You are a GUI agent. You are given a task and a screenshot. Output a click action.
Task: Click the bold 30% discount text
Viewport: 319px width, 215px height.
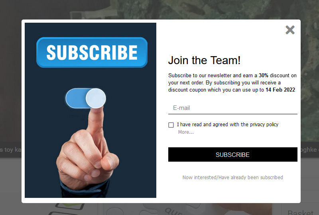(x=263, y=75)
